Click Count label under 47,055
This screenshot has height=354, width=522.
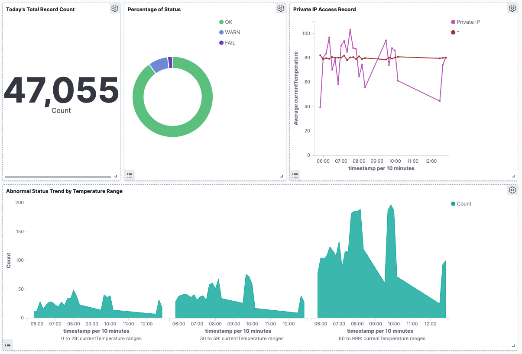click(x=61, y=110)
